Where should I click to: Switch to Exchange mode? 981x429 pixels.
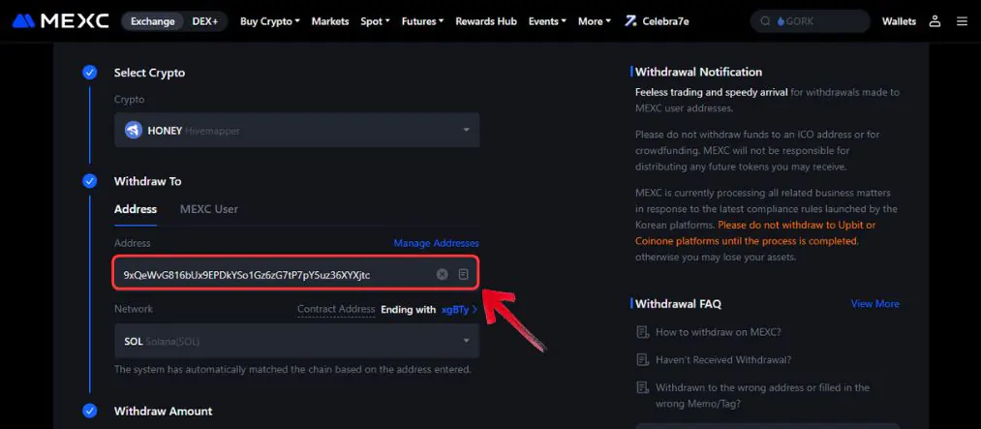point(151,21)
